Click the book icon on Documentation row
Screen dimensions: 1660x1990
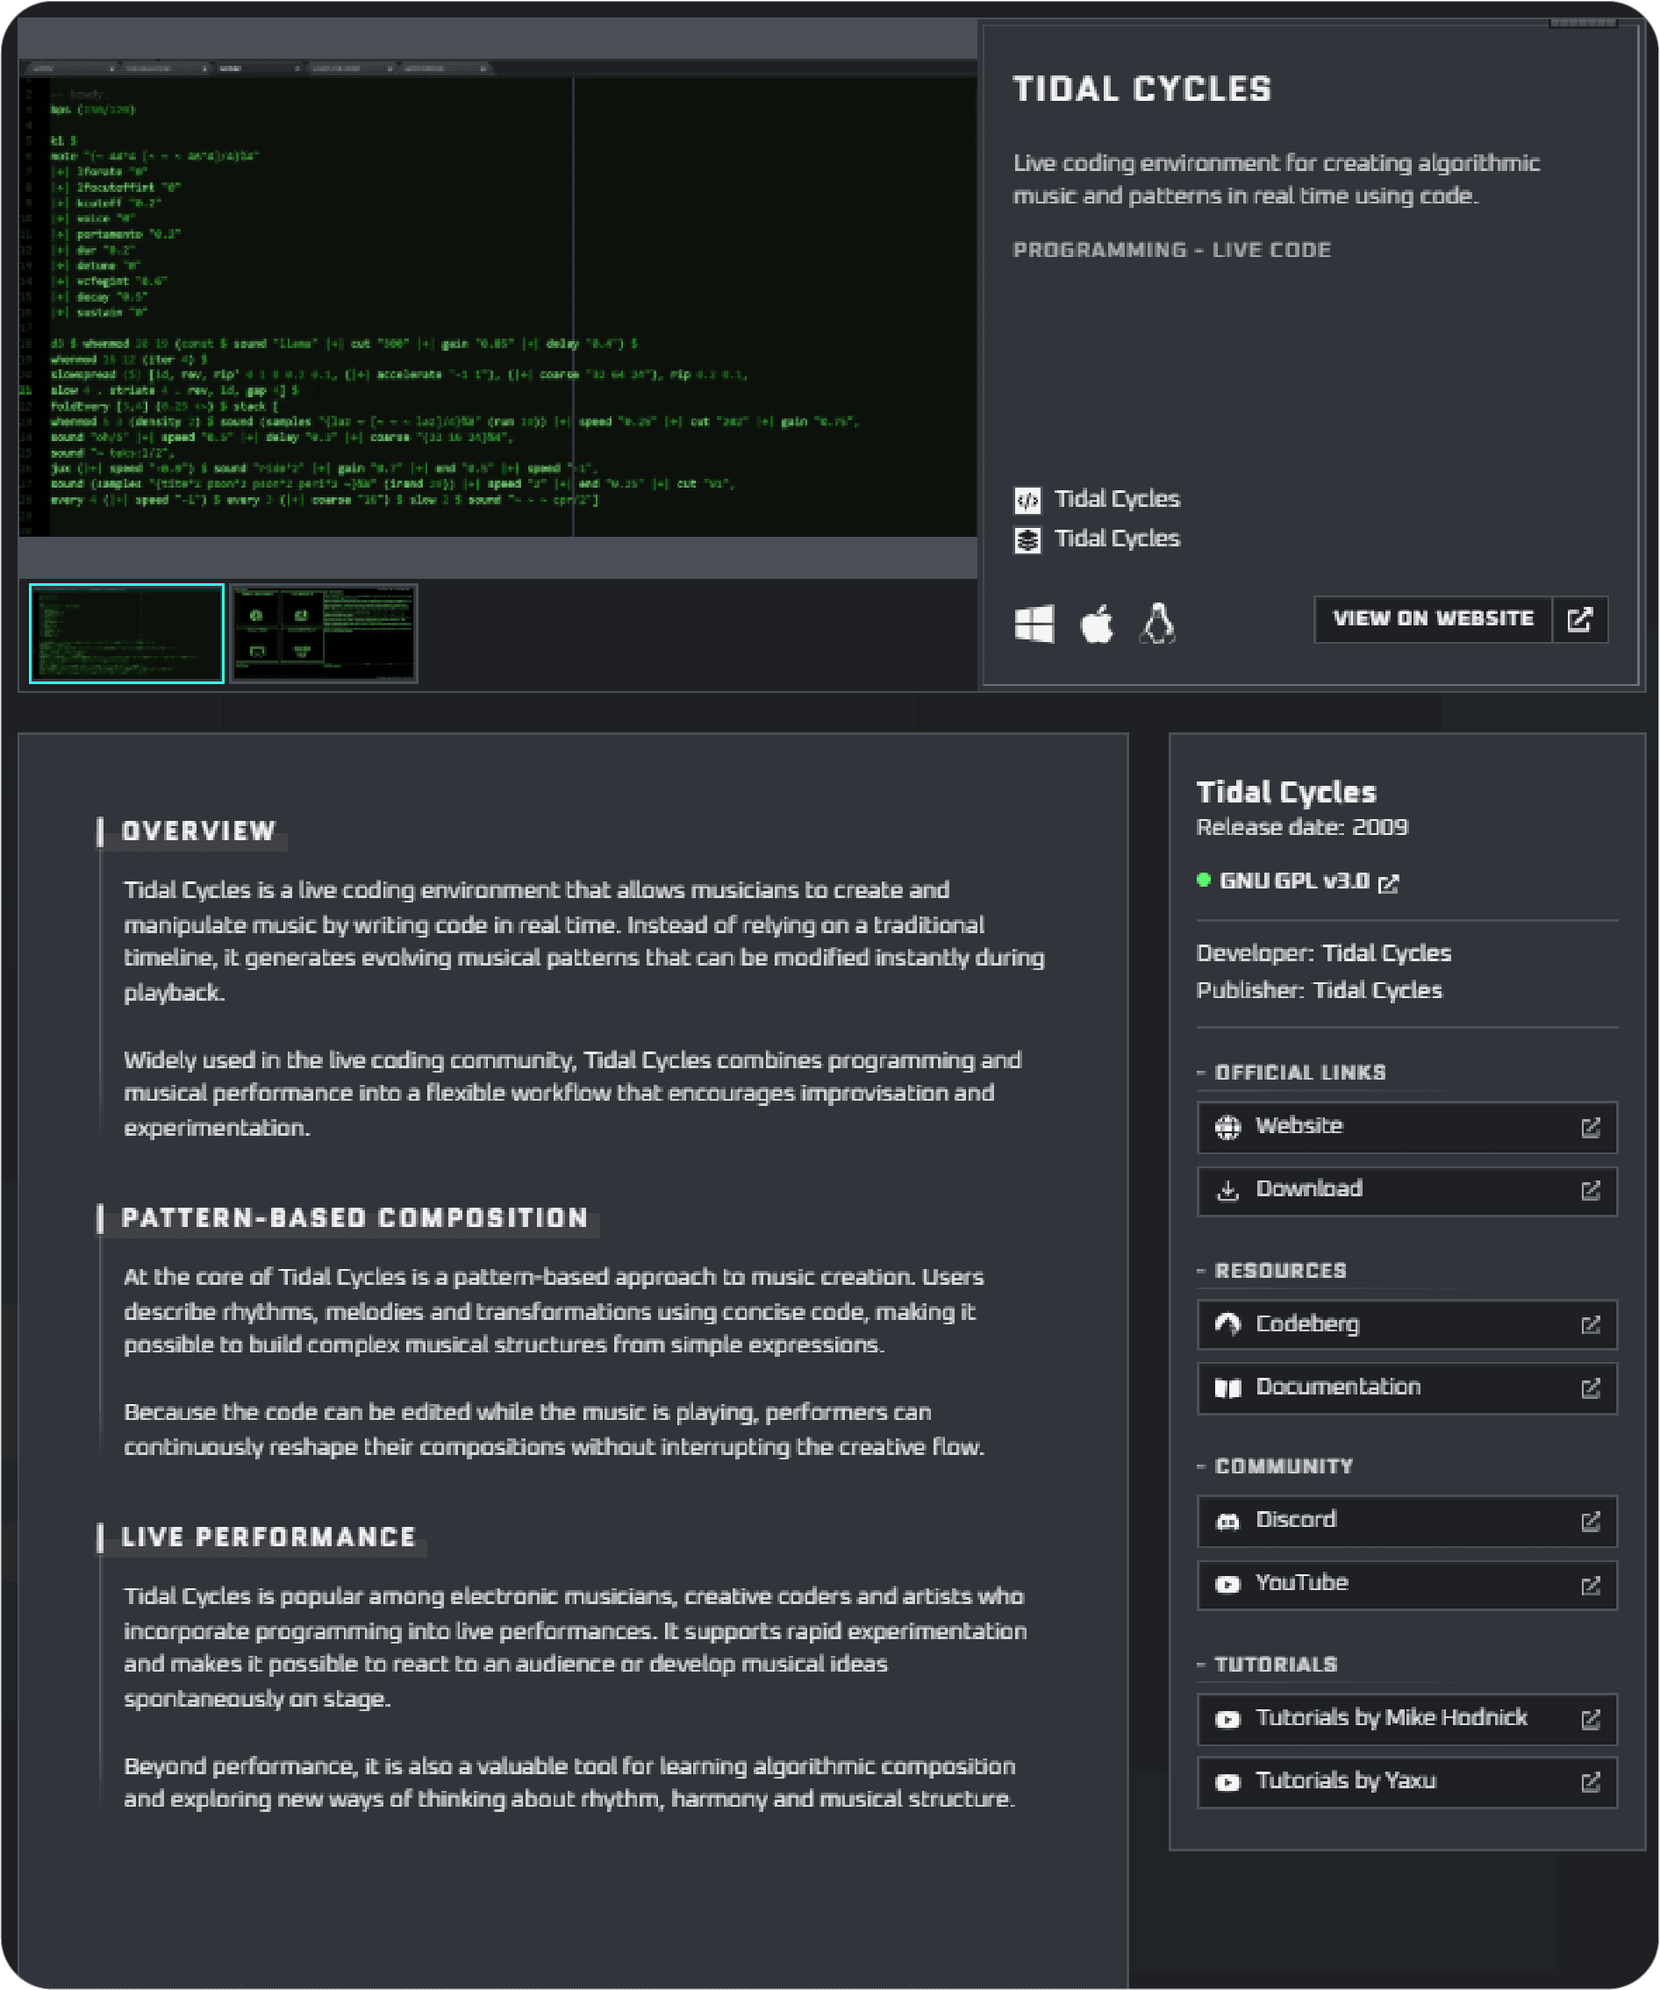[x=1227, y=1388]
